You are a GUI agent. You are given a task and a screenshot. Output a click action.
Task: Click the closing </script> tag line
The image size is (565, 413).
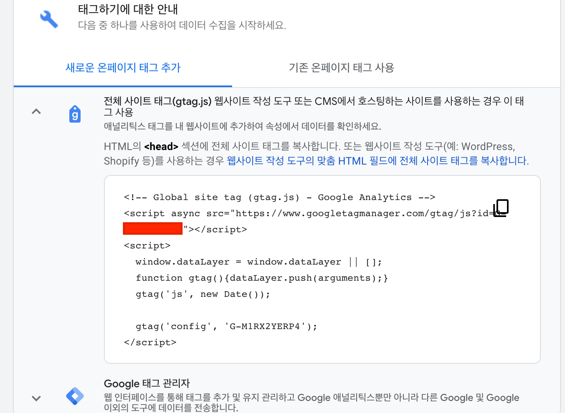point(150,342)
